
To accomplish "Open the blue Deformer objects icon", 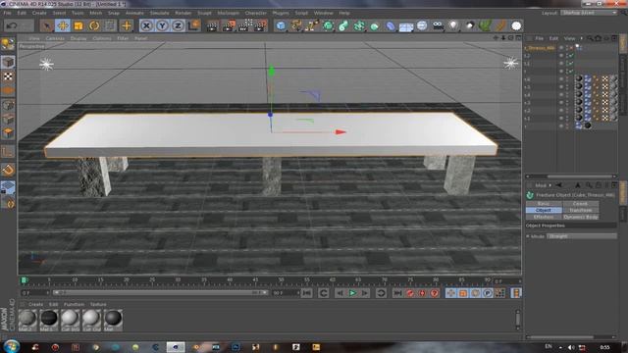I will tap(391, 26).
